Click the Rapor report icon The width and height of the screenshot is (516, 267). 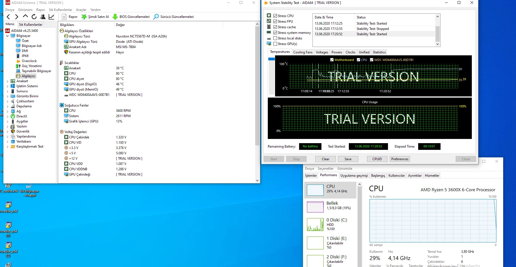[x=64, y=17]
